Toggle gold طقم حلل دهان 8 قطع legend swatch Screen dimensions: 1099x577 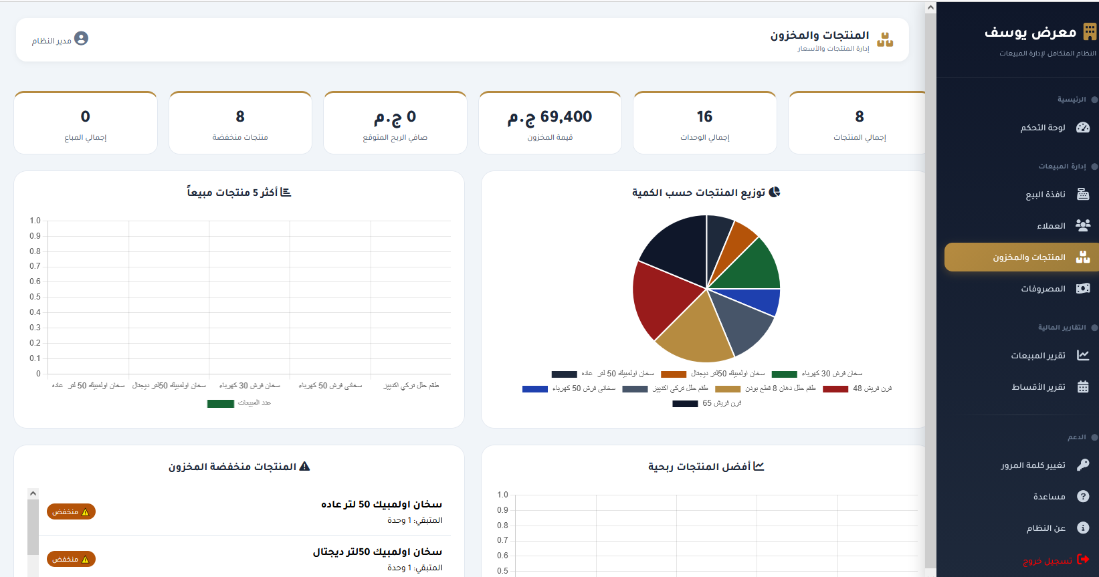point(728,389)
